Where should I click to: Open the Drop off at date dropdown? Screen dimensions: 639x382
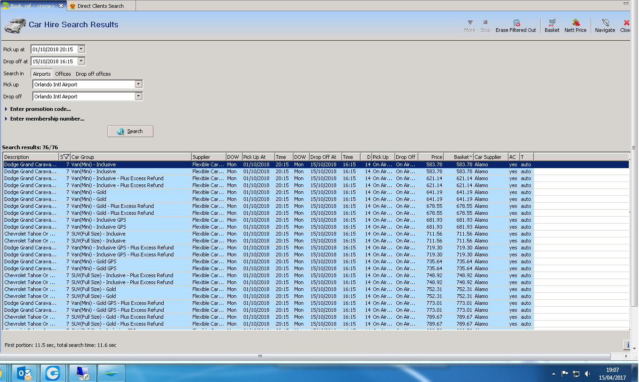click(x=81, y=61)
